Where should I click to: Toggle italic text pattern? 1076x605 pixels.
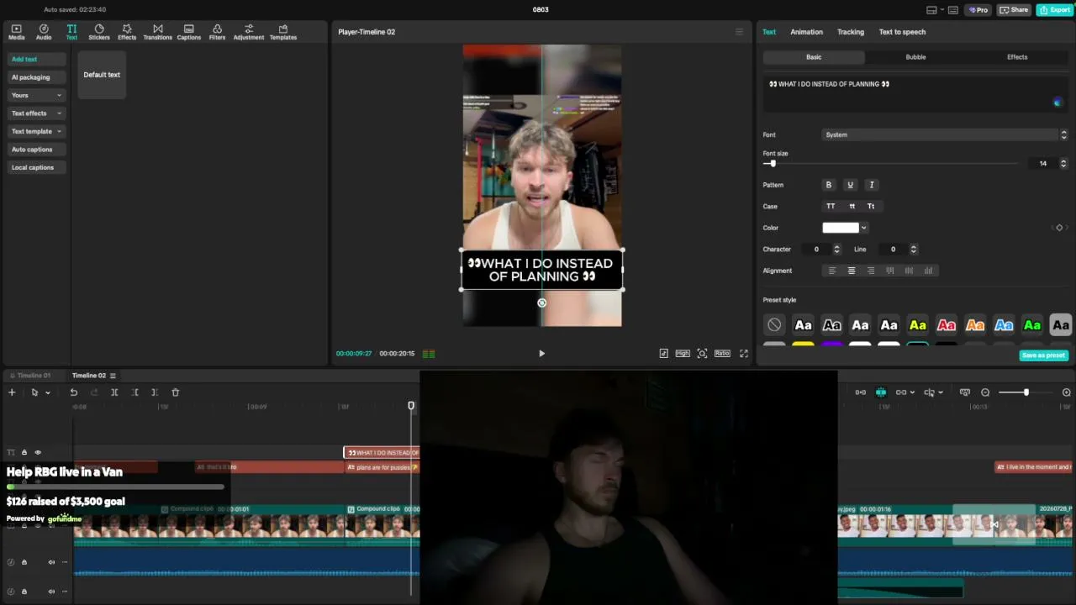[x=872, y=185]
